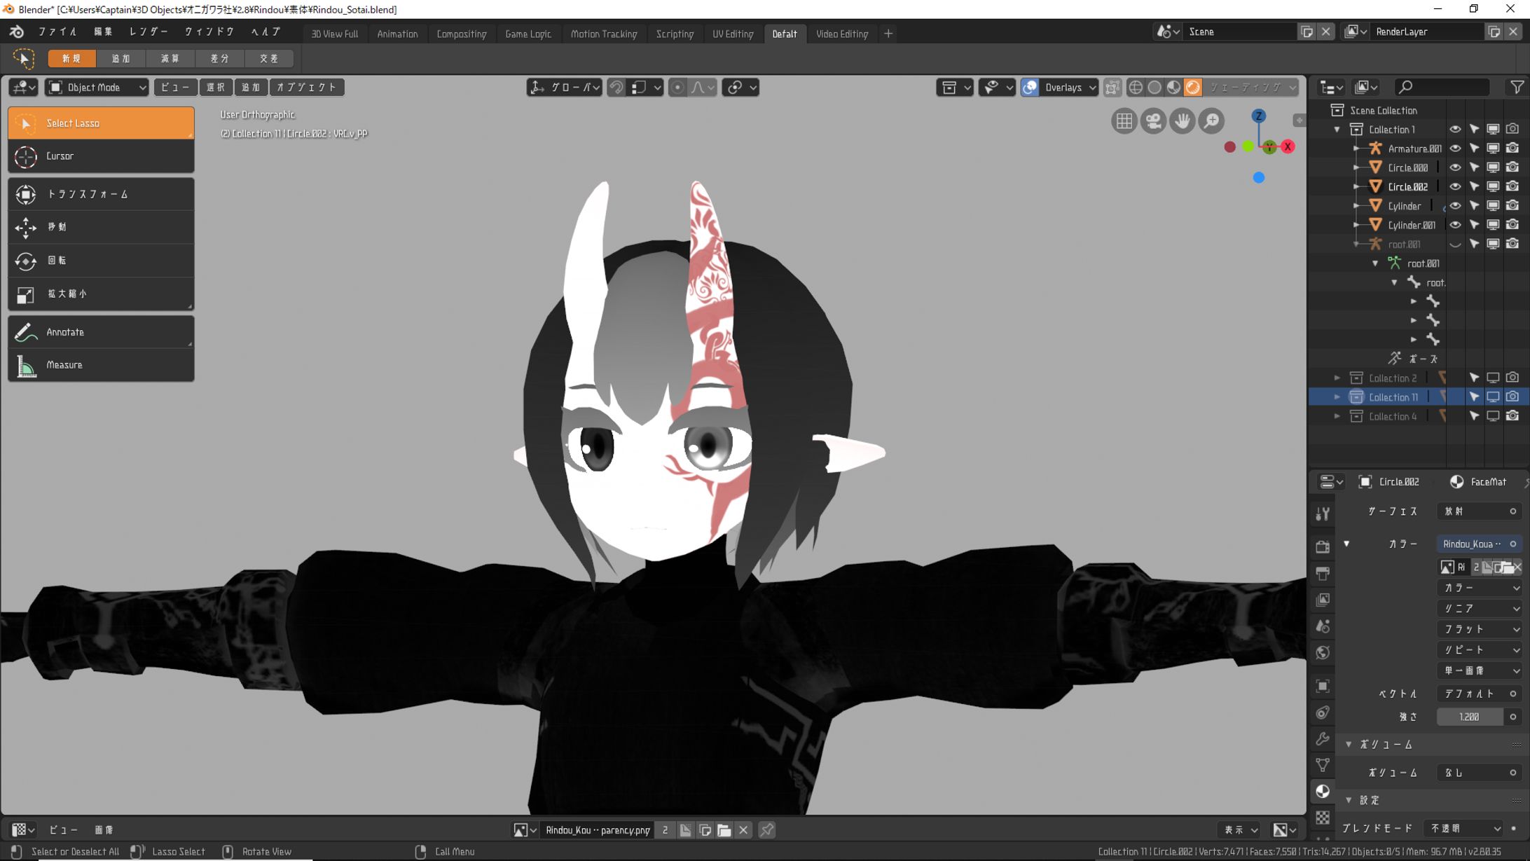Open the Texture properties tab
The image size is (1530, 861).
pos(1323,818)
